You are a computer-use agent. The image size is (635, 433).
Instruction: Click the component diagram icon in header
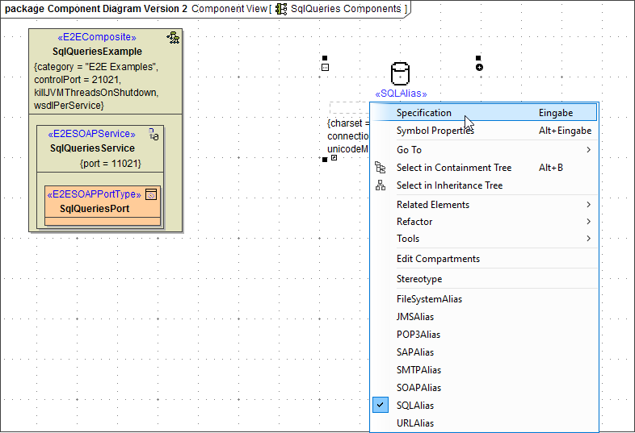coord(281,9)
